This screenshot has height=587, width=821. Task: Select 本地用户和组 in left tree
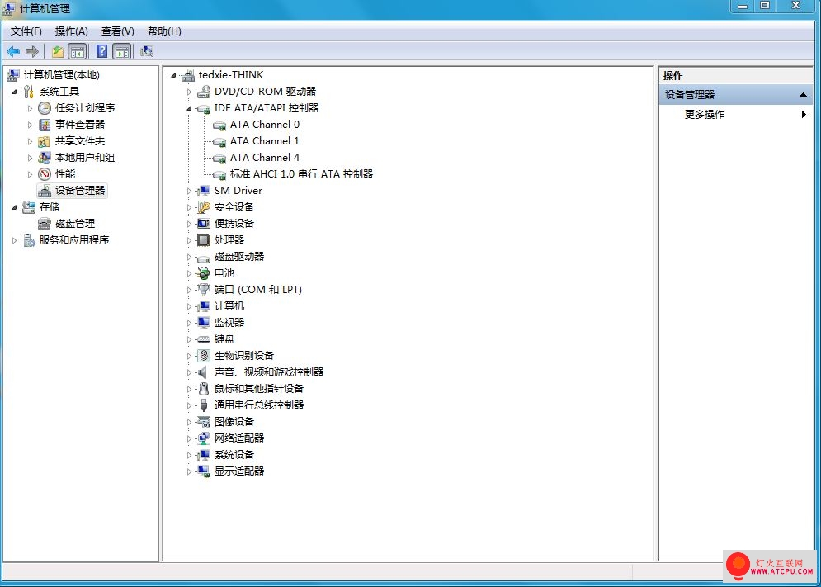point(85,158)
